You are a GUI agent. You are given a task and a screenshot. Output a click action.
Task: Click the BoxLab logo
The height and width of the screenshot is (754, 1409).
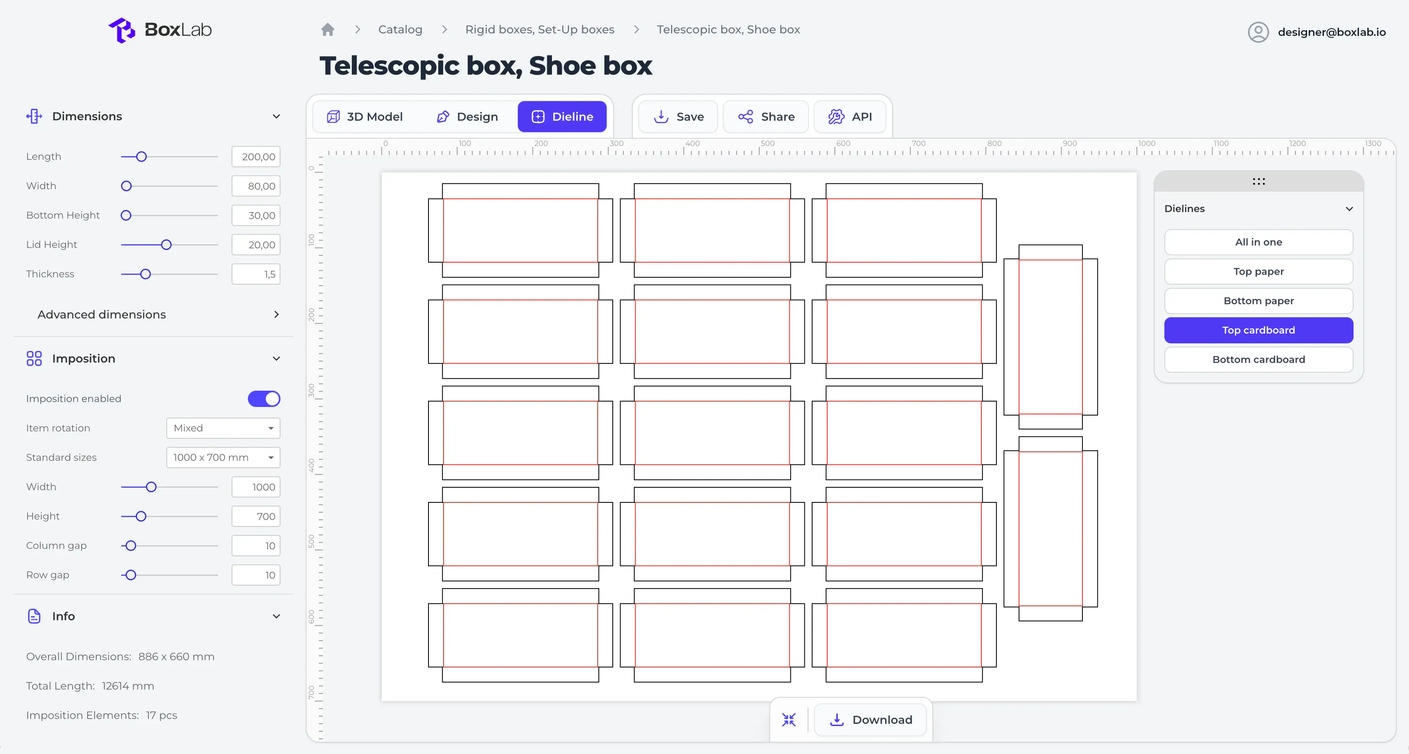(x=160, y=29)
